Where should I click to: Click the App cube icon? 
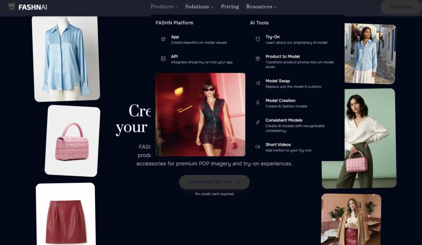coord(163,39)
